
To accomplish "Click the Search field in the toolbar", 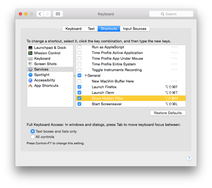I will pyautogui.click(x=171, y=14).
